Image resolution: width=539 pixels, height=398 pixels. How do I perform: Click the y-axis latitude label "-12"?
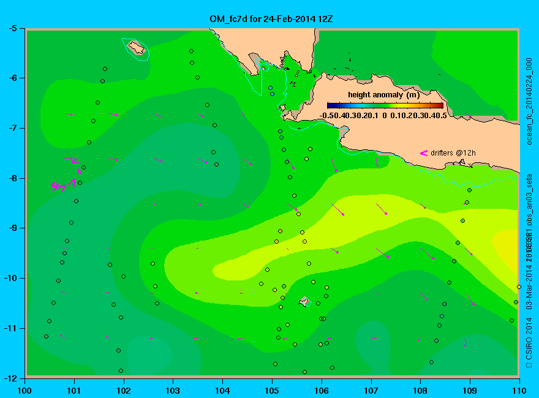(10, 378)
